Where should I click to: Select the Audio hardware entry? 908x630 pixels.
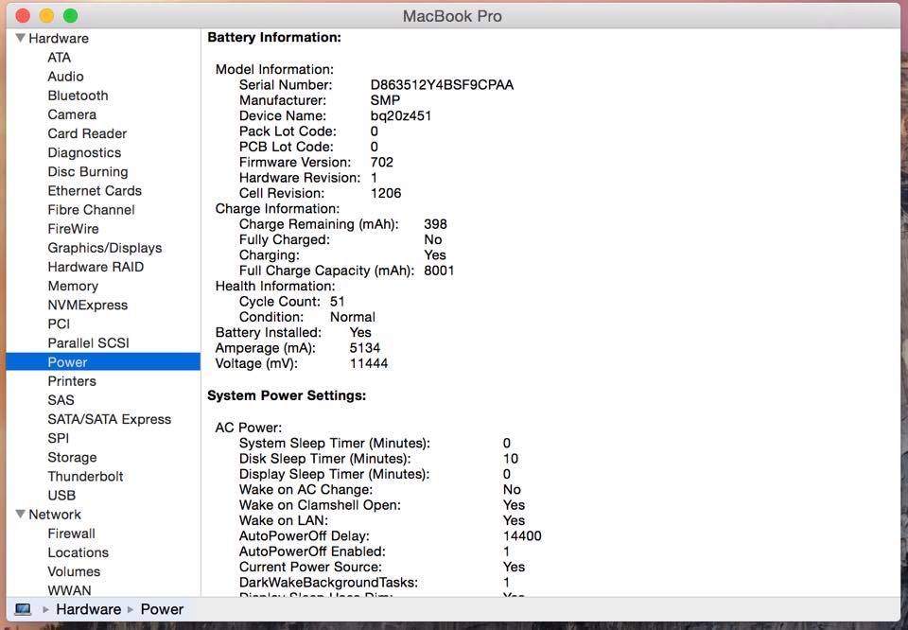click(x=65, y=77)
